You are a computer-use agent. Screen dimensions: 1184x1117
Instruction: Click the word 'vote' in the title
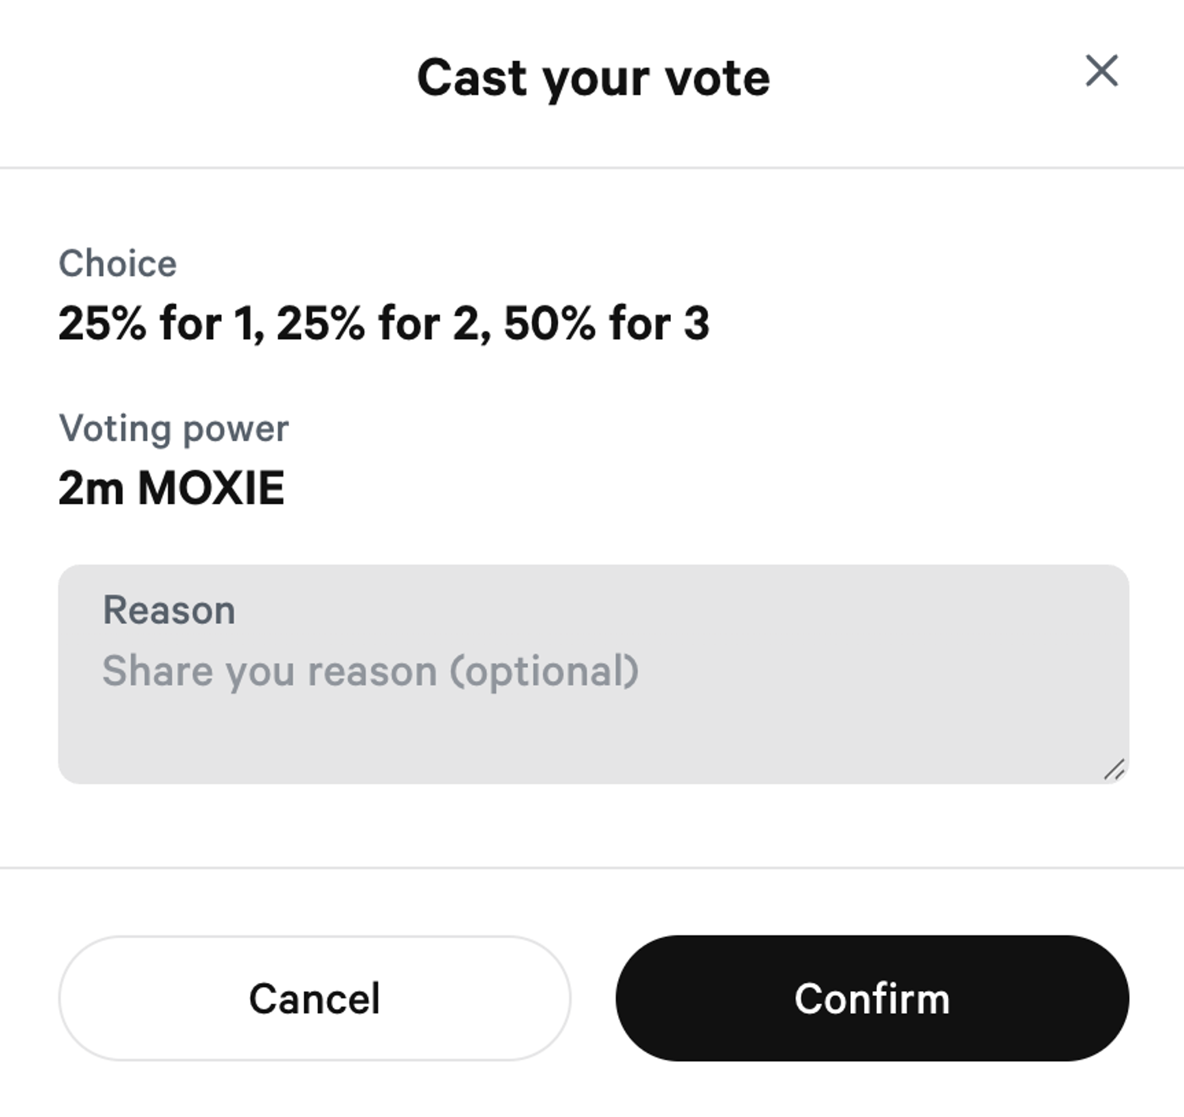point(717,77)
